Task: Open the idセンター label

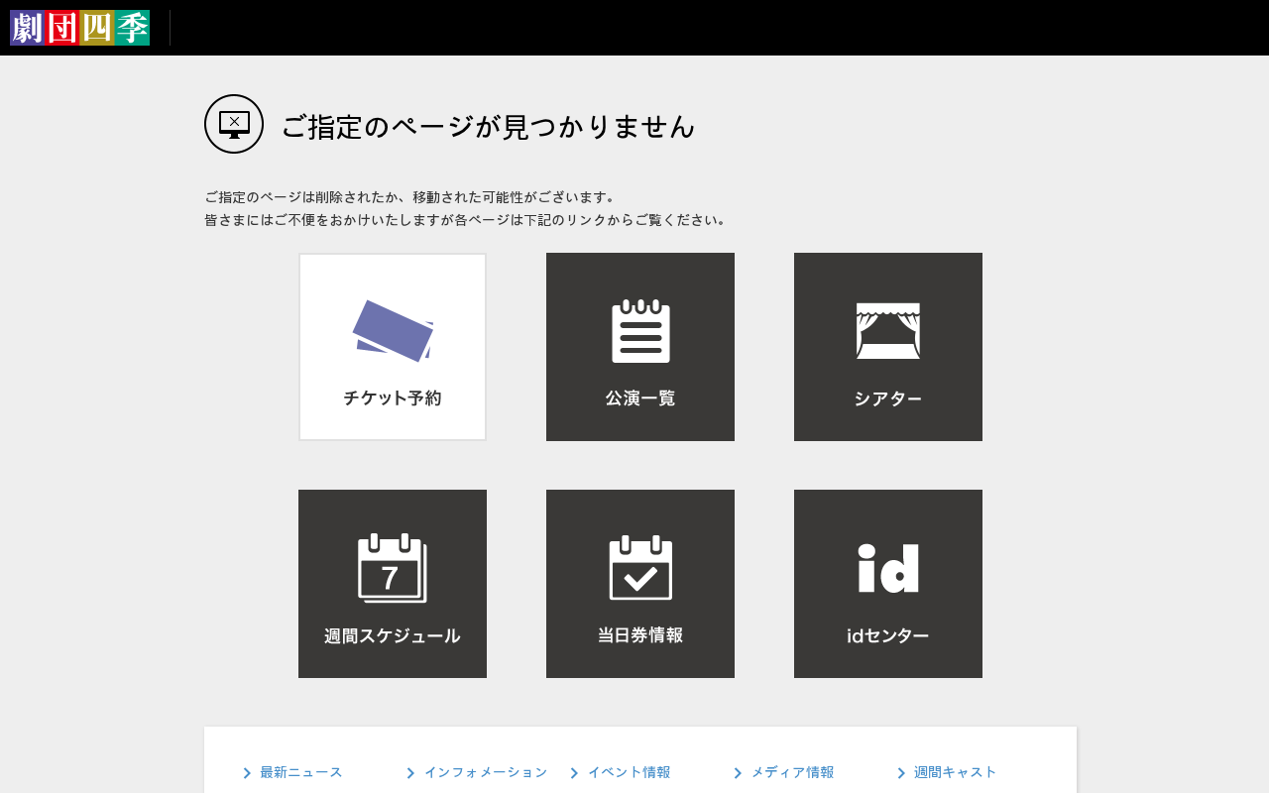Action: pos(888,636)
